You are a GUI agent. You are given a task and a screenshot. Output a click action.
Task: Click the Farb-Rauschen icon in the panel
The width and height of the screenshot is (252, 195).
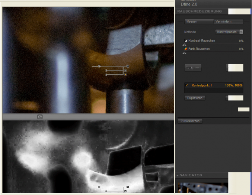click(186, 49)
